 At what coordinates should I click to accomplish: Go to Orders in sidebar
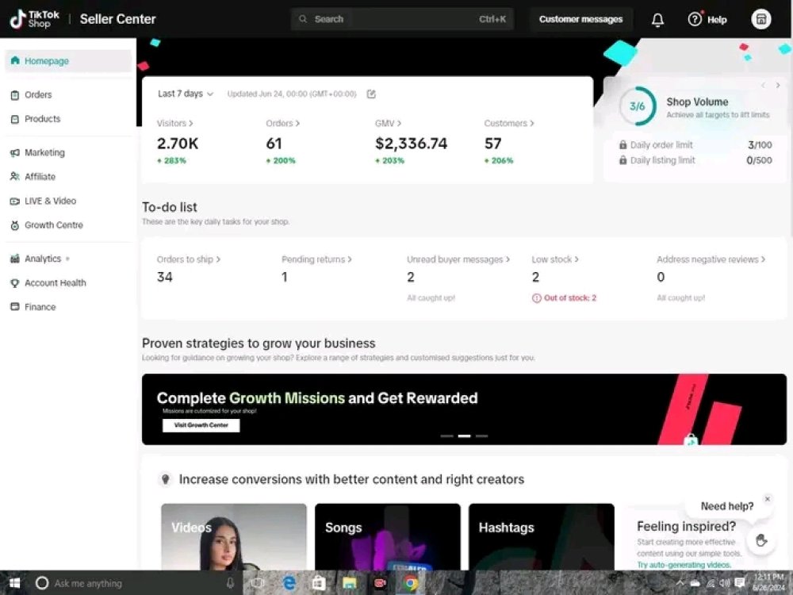pyautogui.click(x=38, y=95)
